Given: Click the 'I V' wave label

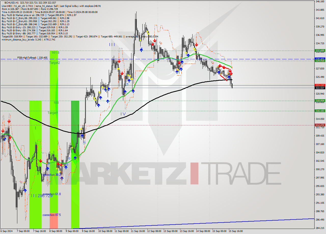Looking at the screenshot, I should (123, 114).
